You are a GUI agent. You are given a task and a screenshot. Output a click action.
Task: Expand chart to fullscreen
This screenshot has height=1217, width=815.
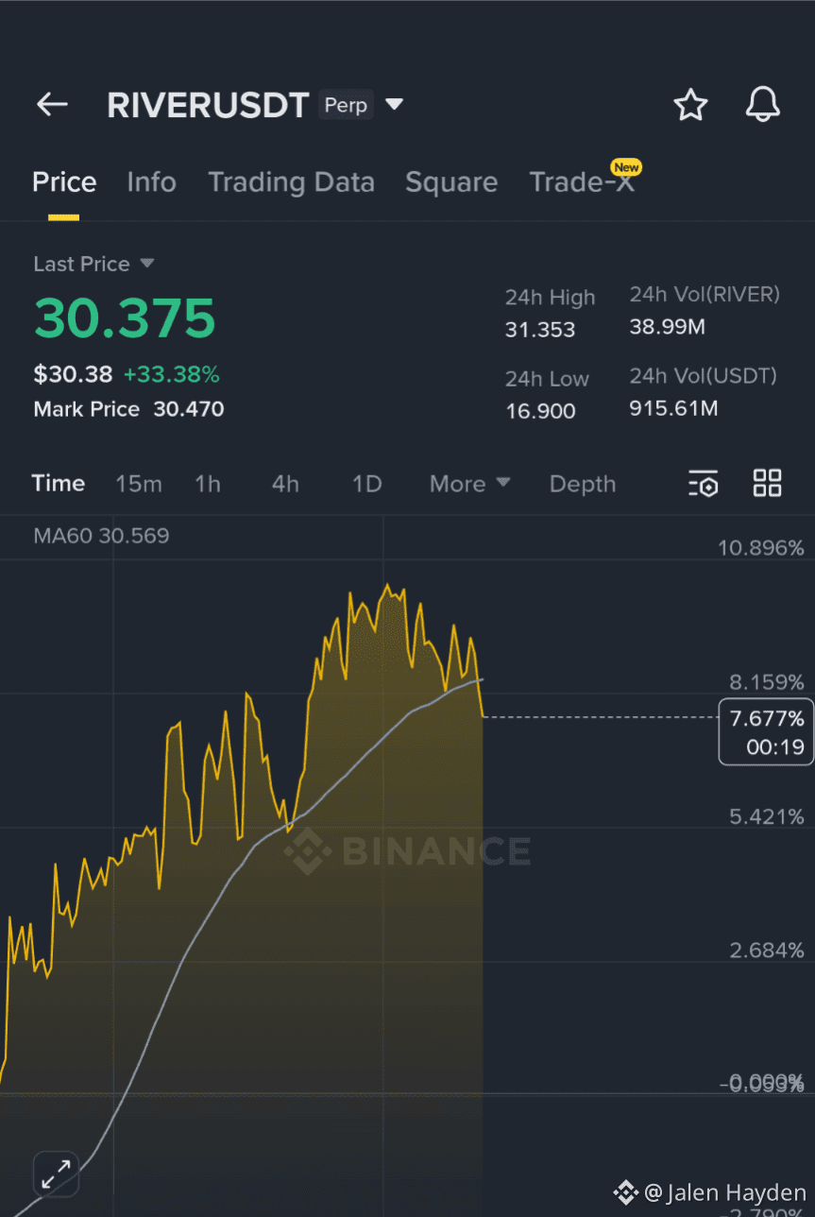56,1174
